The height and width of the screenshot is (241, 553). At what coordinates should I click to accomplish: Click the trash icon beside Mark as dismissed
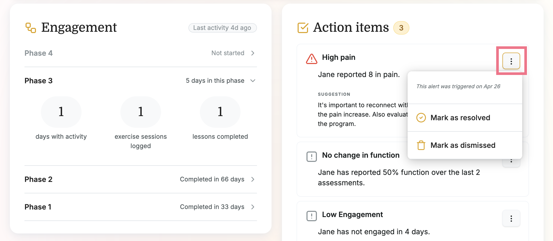coord(421,145)
